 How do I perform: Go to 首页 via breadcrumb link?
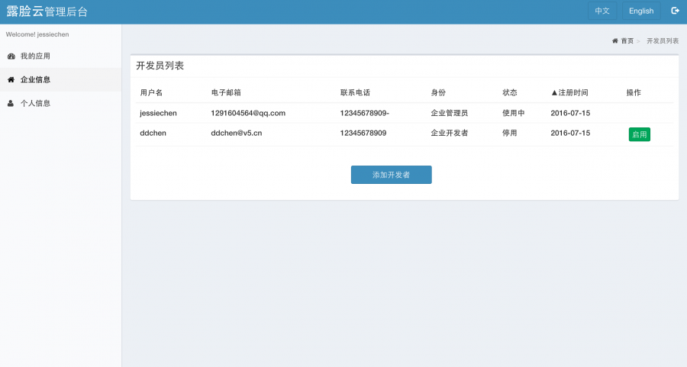[627, 40]
